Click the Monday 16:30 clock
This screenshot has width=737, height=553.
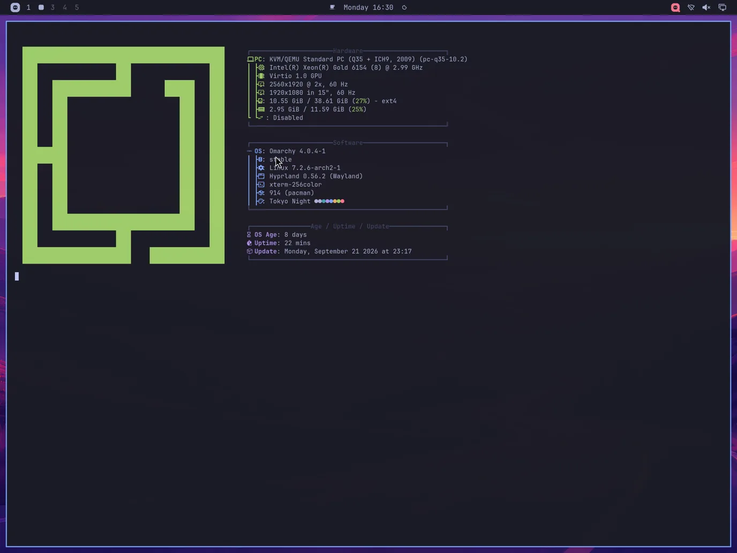point(368,8)
